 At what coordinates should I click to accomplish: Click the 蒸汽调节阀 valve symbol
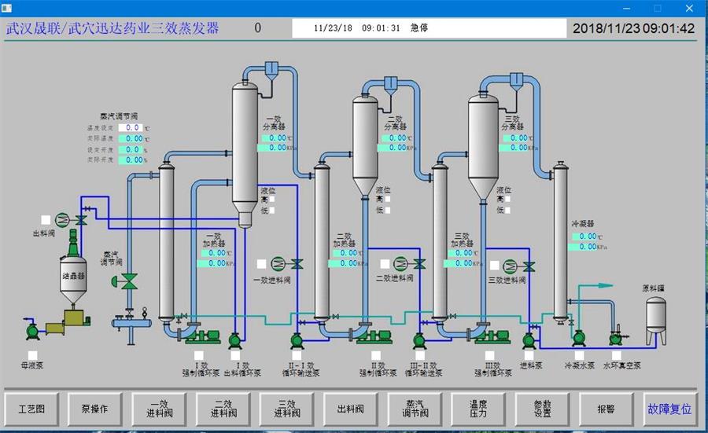click(x=128, y=280)
